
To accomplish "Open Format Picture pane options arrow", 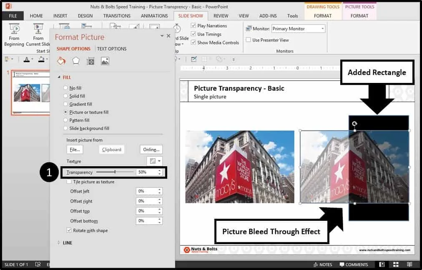I will pyautogui.click(x=162, y=36).
